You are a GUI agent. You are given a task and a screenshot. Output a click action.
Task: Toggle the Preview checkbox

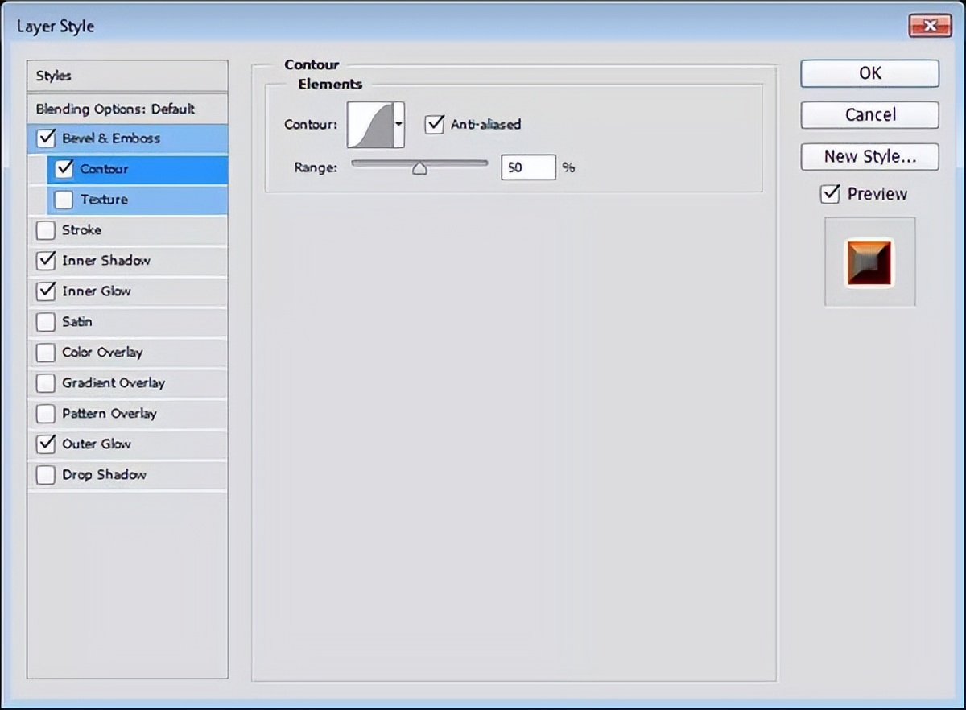830,194
